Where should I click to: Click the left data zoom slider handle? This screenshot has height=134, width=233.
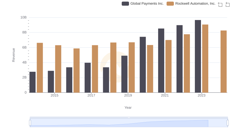click(30, 123)
